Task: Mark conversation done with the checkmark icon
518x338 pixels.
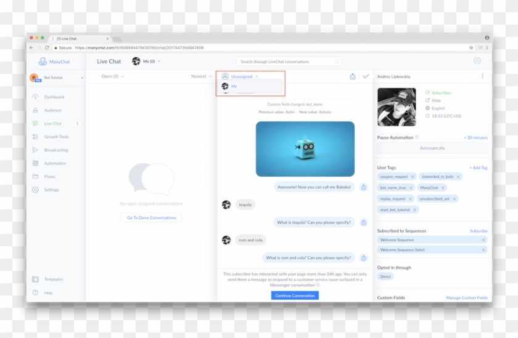Action: click(x=366, y=76)
